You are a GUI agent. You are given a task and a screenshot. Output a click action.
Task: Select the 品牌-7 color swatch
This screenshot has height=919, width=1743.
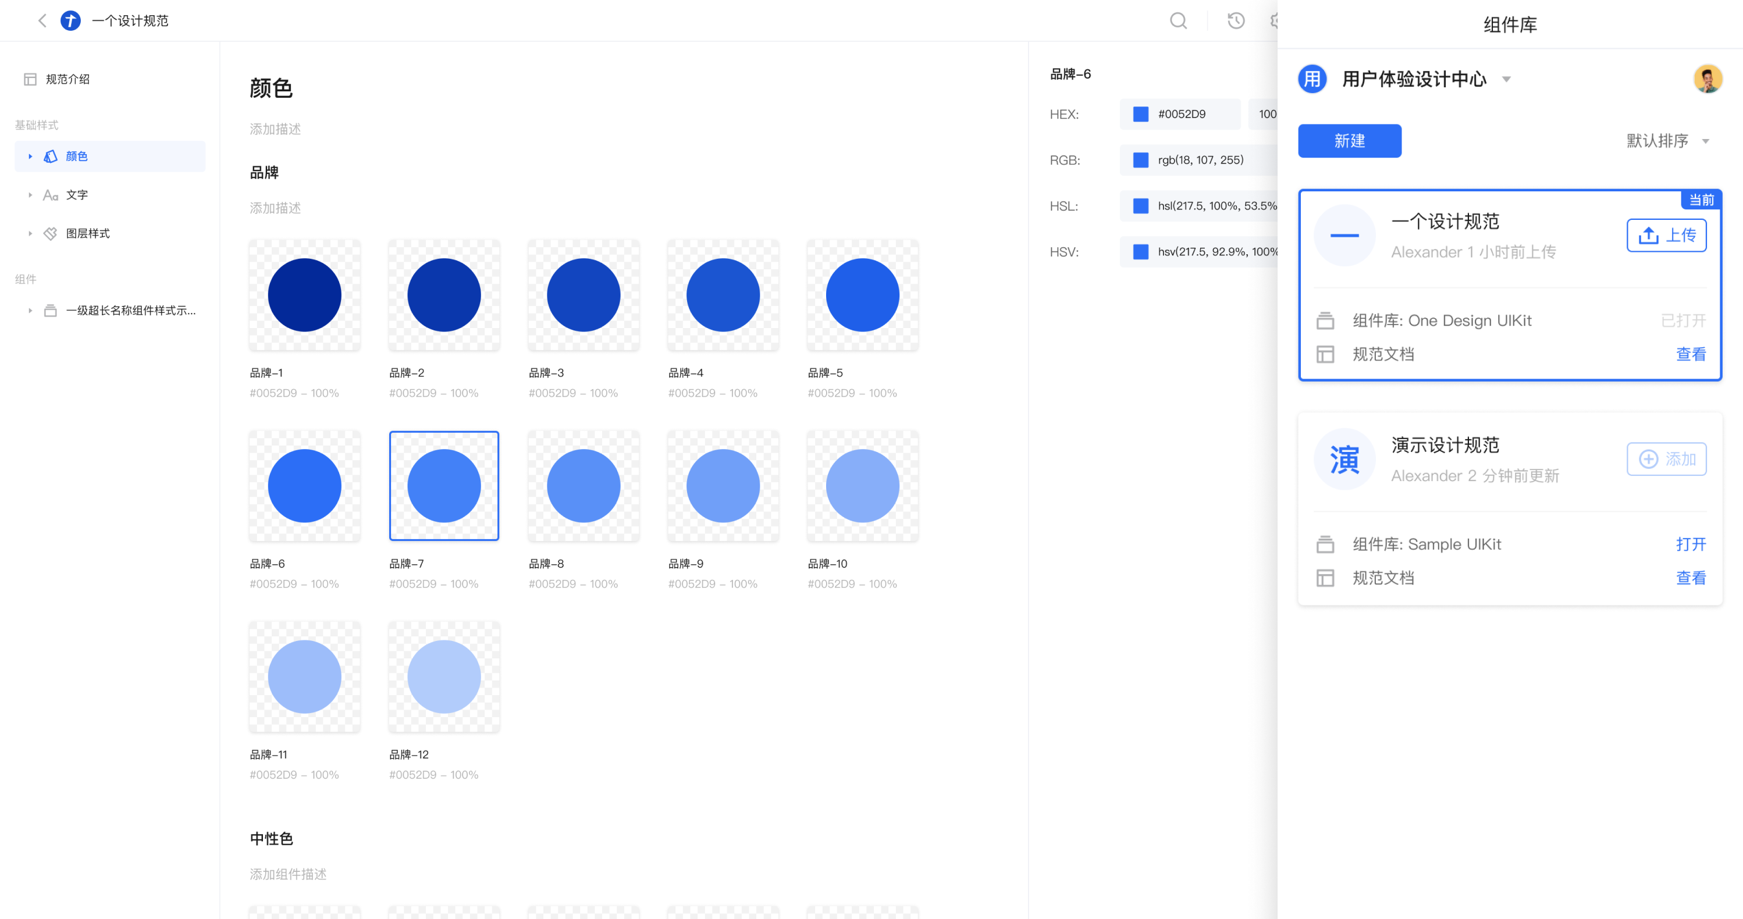pyautogui.click(x=444, y=486)
